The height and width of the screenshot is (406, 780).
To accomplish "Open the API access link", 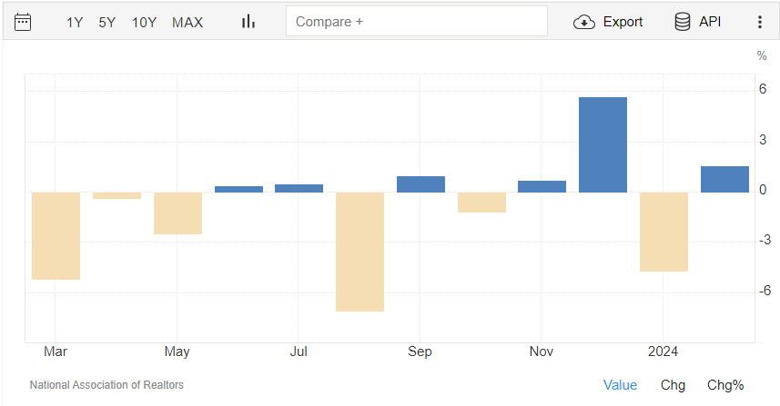I will pyautogui.click(x=710, y=22).
